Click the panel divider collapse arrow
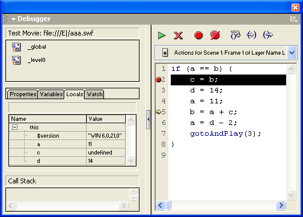The height and width of the screenshot is (217, 303). tap(148, 120)
